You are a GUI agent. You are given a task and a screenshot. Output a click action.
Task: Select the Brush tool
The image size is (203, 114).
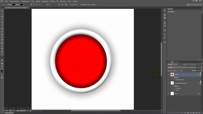pyautogui.click(x=2, y=31)
